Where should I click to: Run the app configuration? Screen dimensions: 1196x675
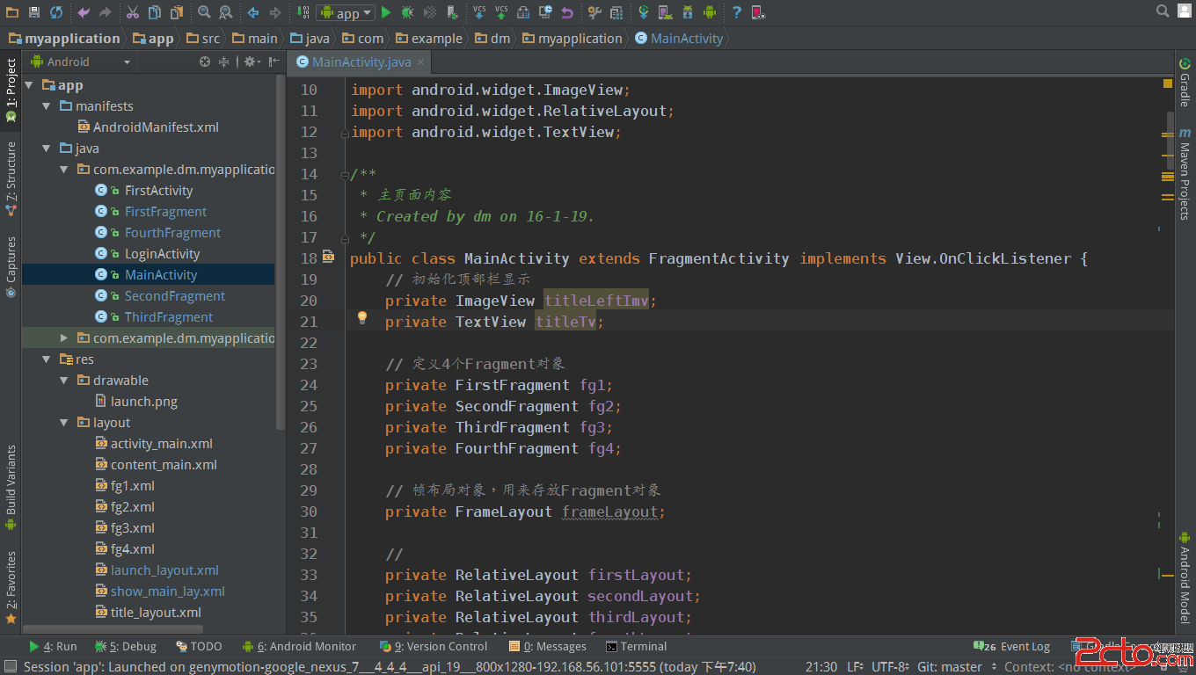tap(386, 12)
